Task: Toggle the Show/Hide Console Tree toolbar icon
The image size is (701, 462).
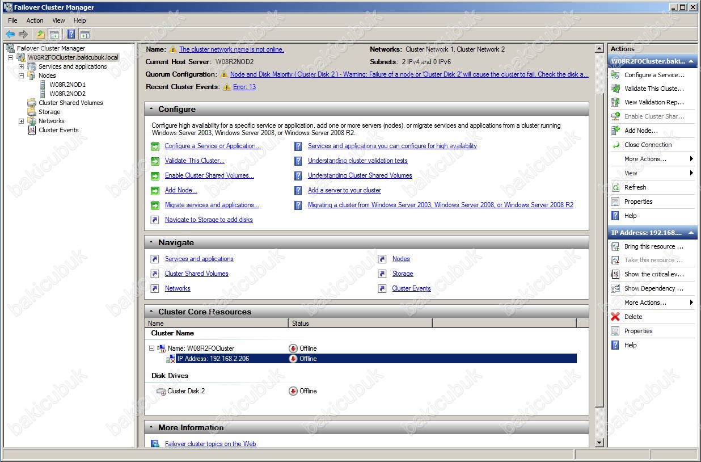Action: [x=54, y=35]
